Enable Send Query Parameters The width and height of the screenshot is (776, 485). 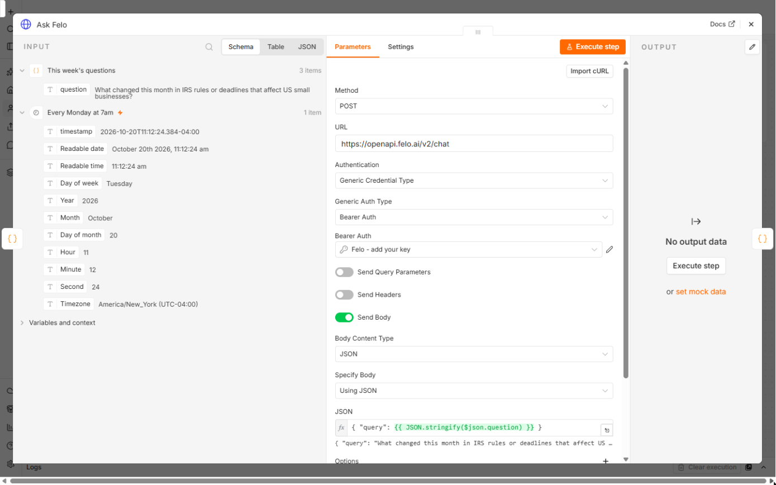click(x=344, y=272)
